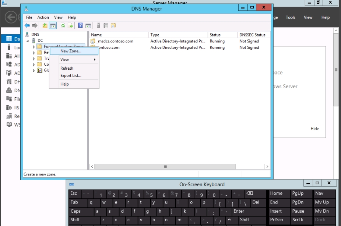This screenshot has width=341, height=226.
Task: Click the Export List toolbar icon
Action: click(x=70, y=26)
